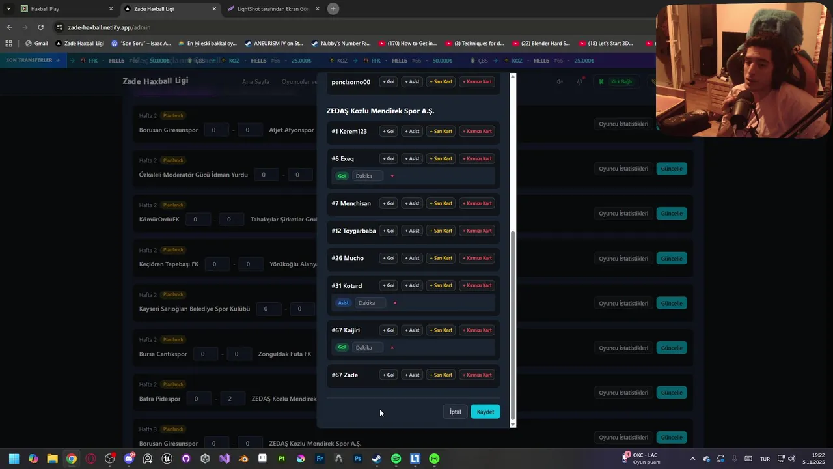Open the Copilot icon in the taskbar
The image size is (833, 469).
33,459
